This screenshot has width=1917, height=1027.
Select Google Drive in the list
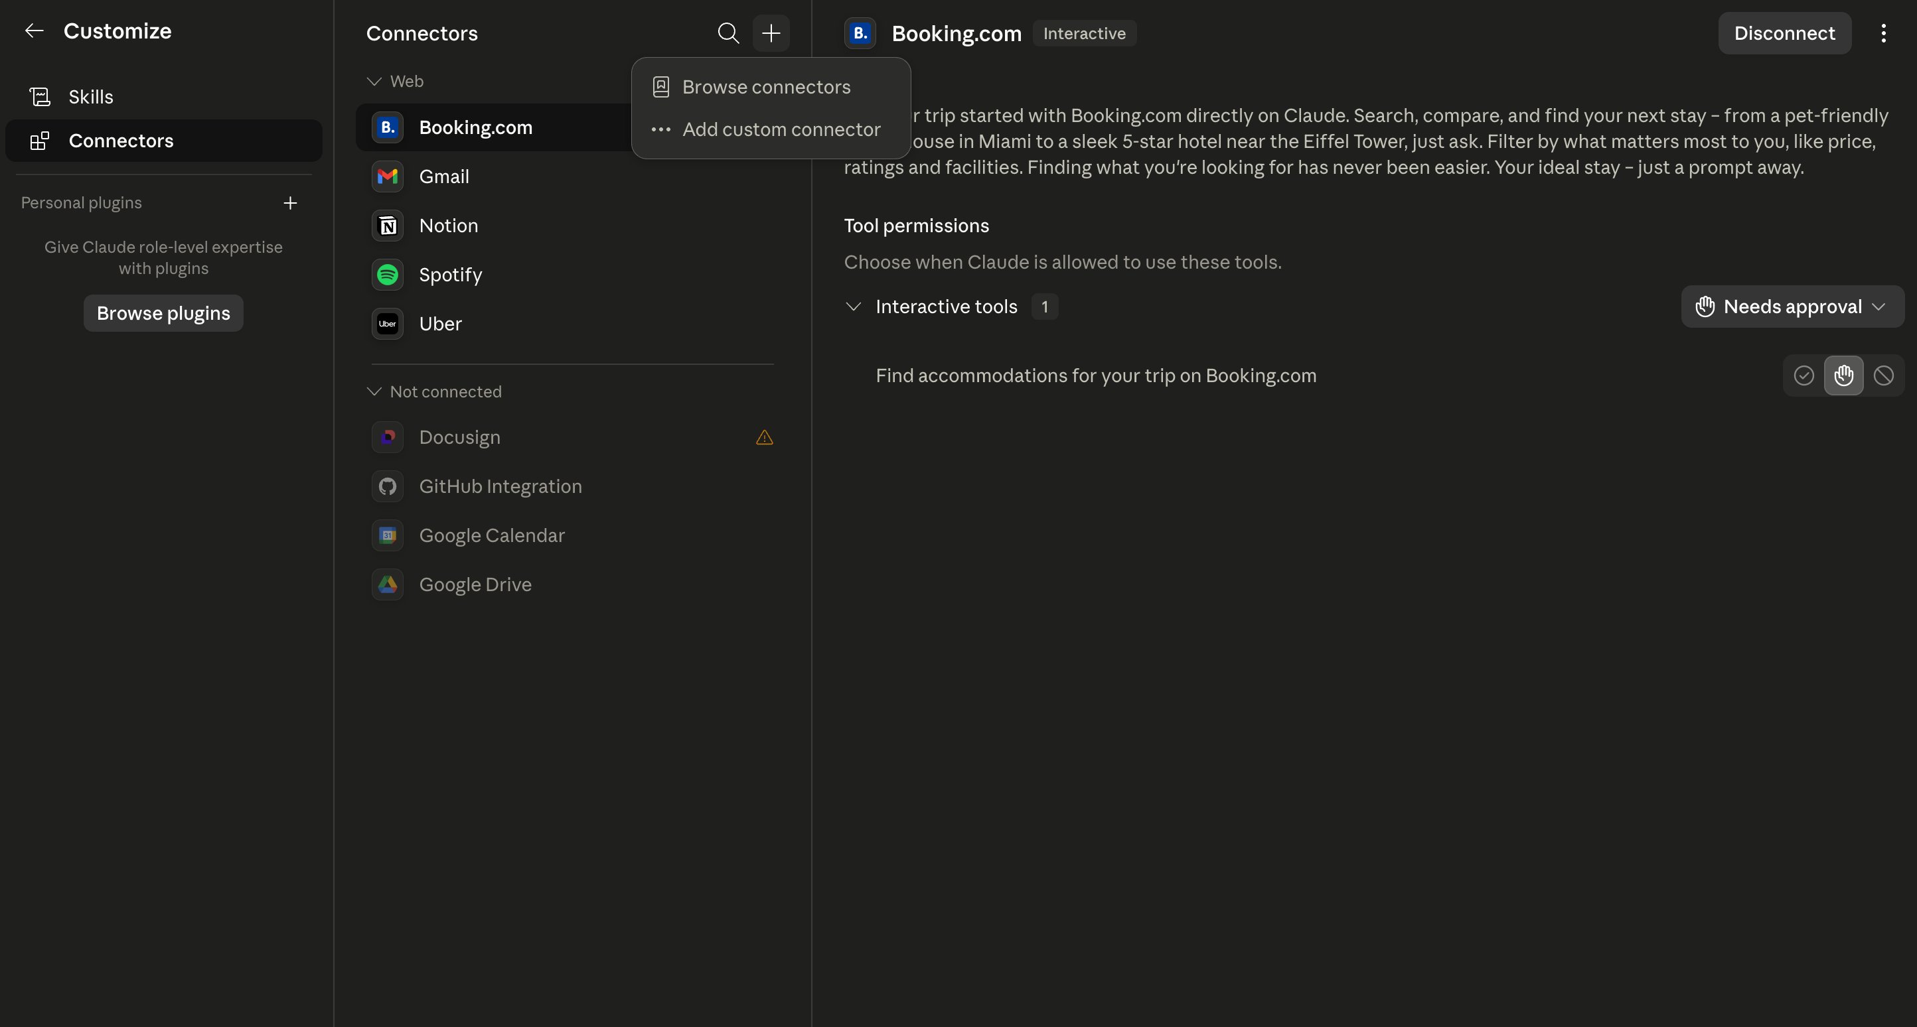(x=573, y=584)
